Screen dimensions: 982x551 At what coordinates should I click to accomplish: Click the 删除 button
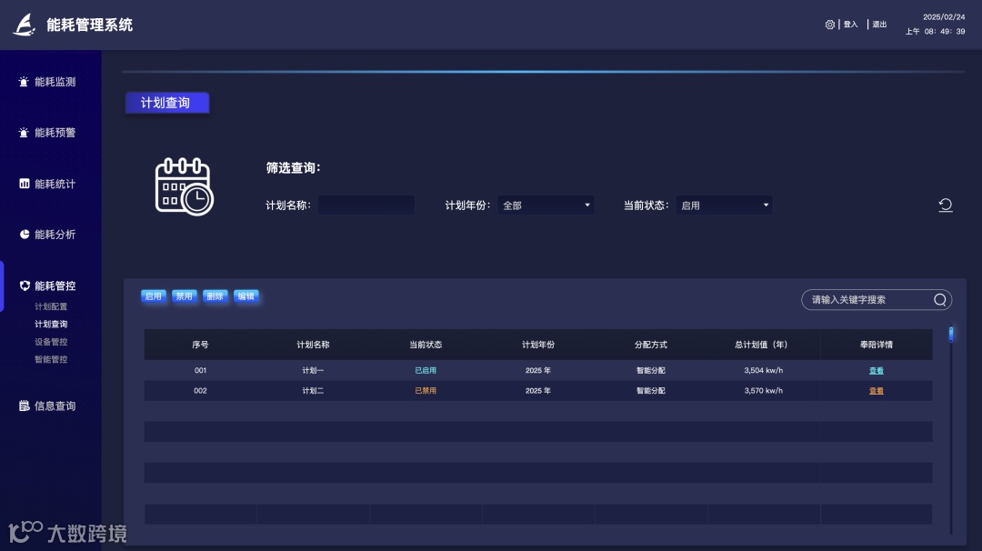coord(215,296)
